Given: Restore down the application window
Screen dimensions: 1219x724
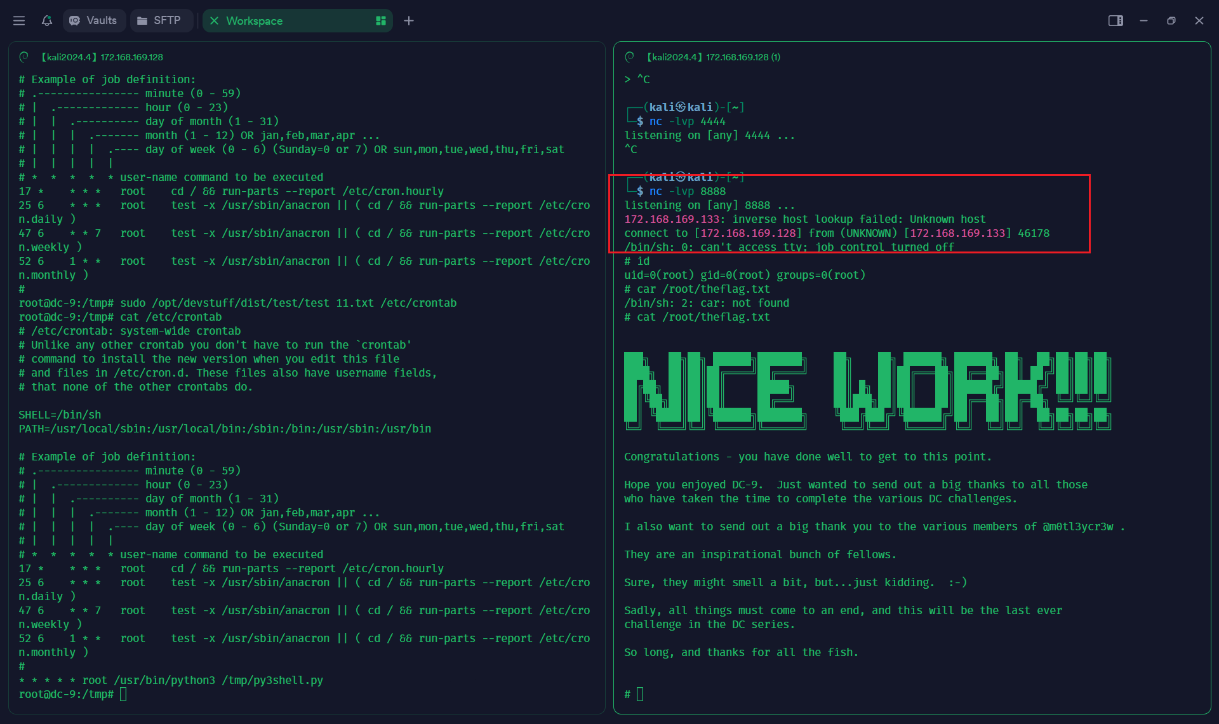Looking at the screenshot, I should point(1171,21).
